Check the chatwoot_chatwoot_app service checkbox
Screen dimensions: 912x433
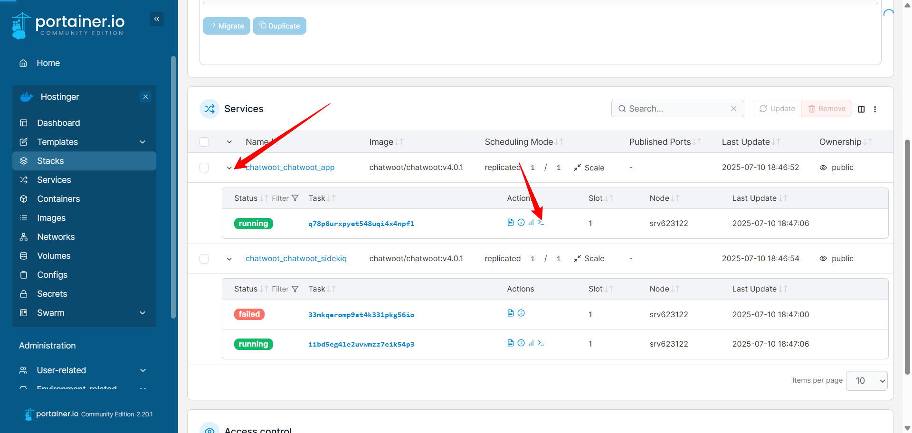204,168
